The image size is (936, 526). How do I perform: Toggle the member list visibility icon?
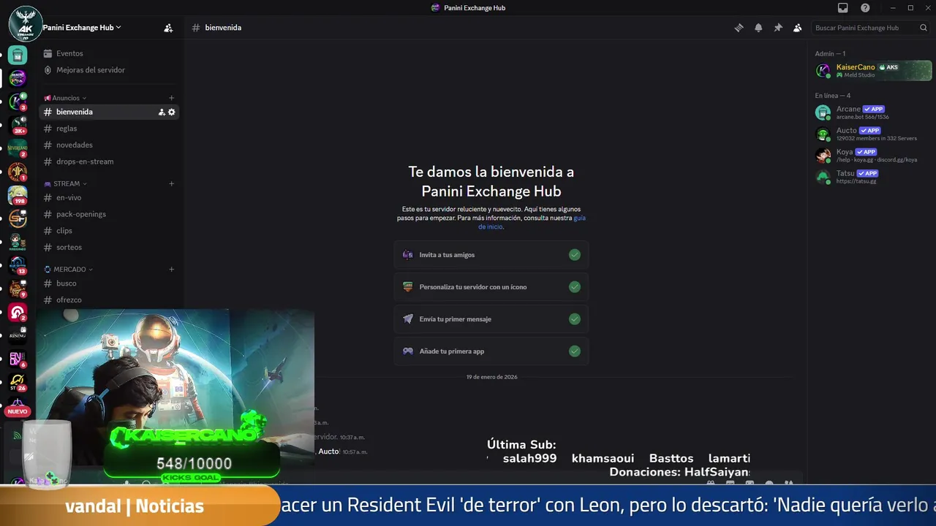coord(798,28)
